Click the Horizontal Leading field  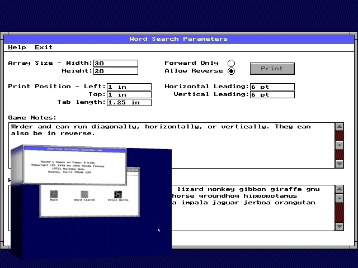point(272,87)
